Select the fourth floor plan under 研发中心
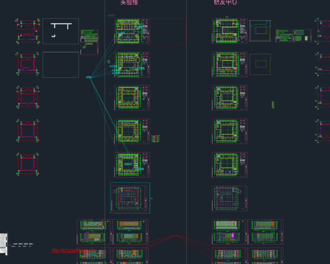 pyautogui.click(x=229, y=131)
